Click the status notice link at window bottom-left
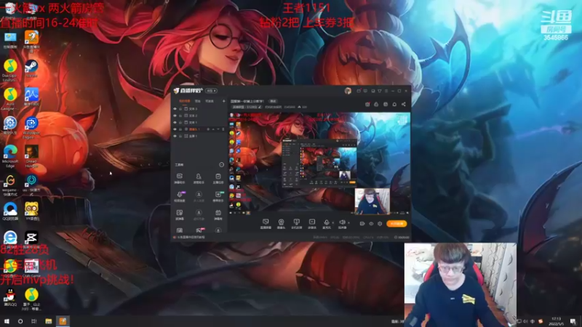The width and height of the screenshot is (582, 327). (191, 238)
